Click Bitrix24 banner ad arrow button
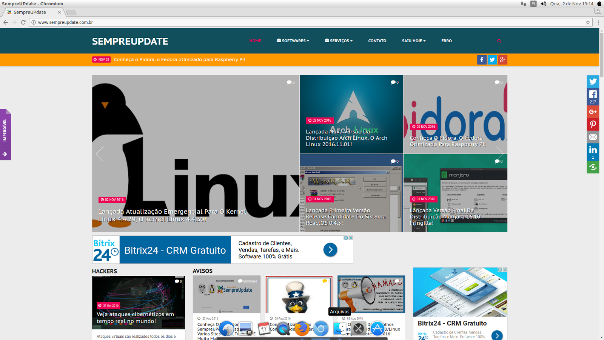Image resolution: width=604 pixels, height=340 pixels. click(330, 250)
